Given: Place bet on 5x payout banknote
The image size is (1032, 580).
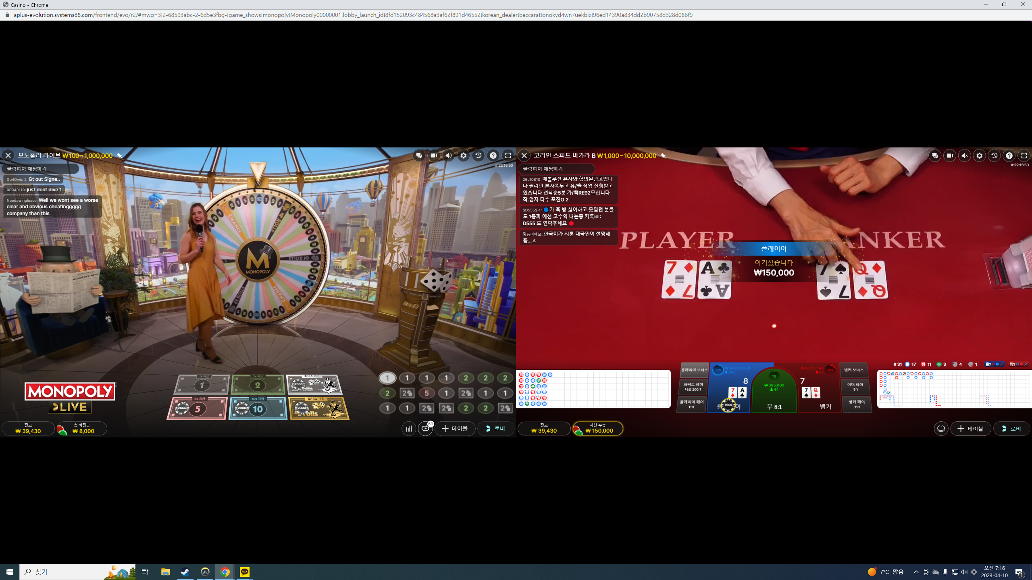Looking at the screenshot, I should point(198,408).
